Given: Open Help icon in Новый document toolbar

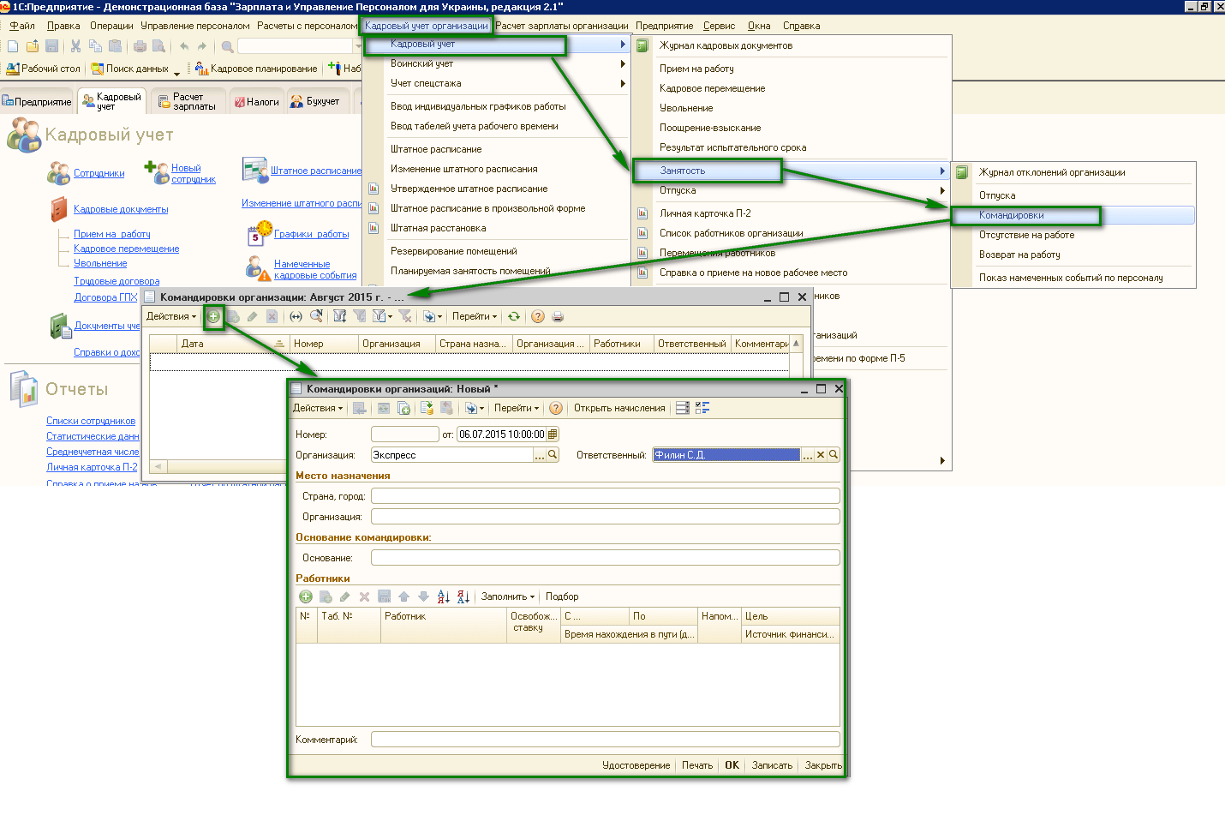Looking at the screenshot, I should tap(556, 408).
